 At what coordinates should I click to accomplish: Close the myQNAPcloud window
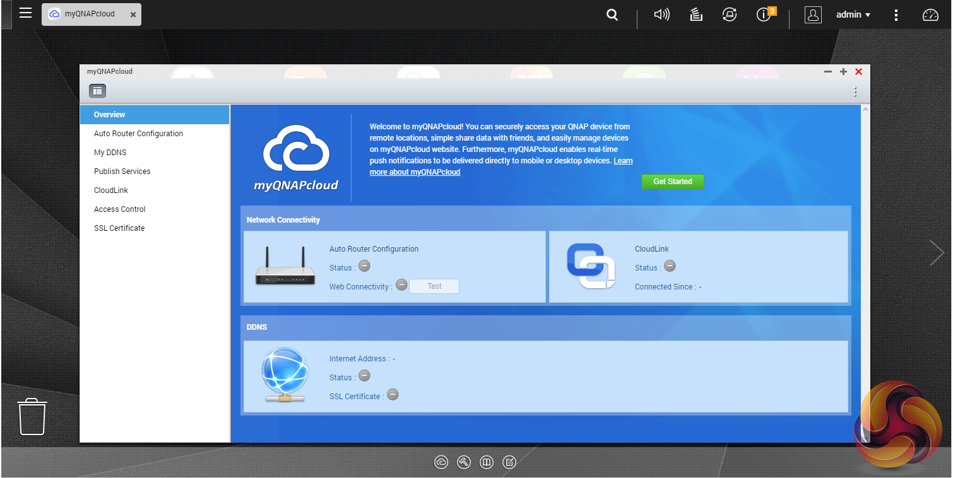pos(859,72)
